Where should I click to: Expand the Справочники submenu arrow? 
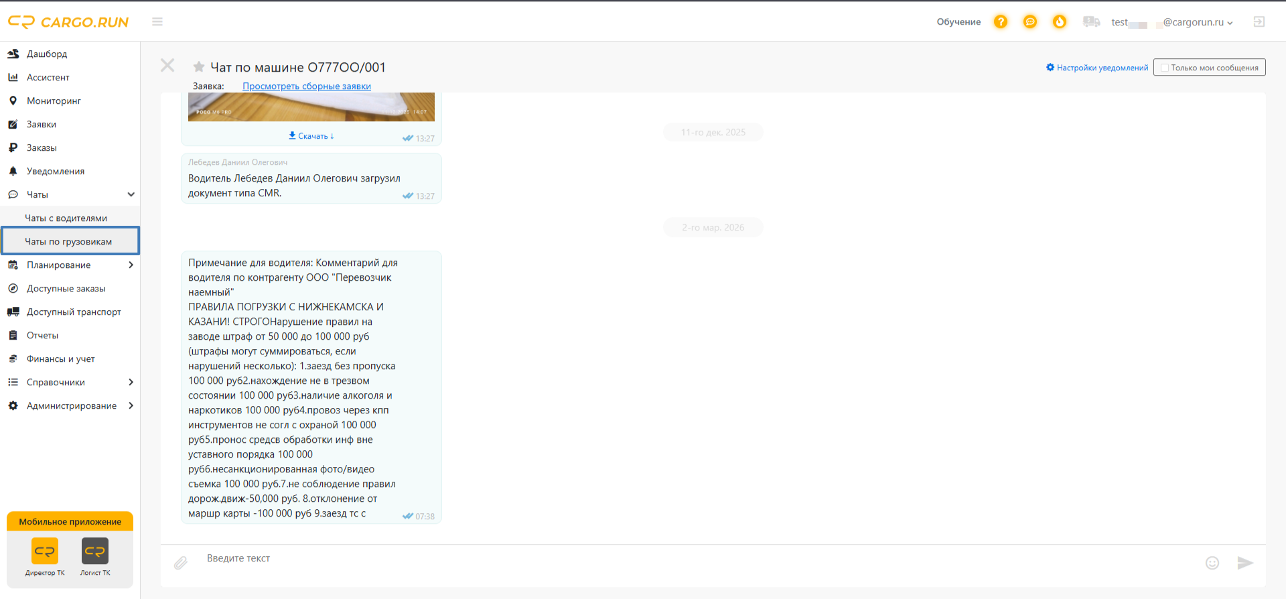point(131,382)
